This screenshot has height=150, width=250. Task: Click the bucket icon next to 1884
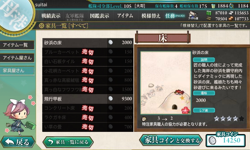[213, 6]
